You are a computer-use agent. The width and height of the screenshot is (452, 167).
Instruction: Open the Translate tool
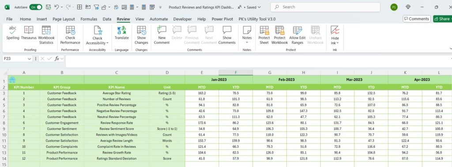click(122, 33)
